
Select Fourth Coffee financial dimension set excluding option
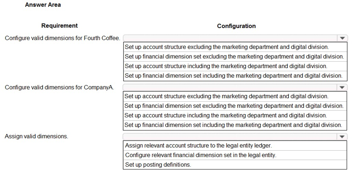[x=235, y=56]
